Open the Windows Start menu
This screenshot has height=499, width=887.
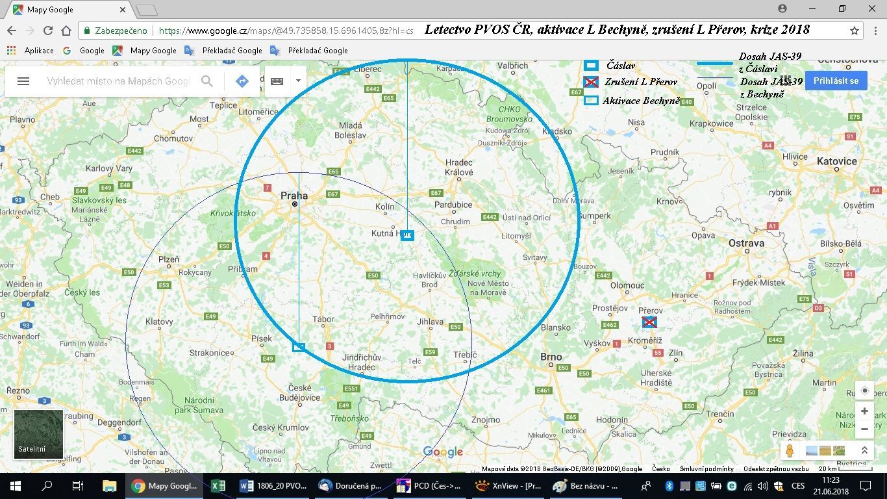click(15, 485)
